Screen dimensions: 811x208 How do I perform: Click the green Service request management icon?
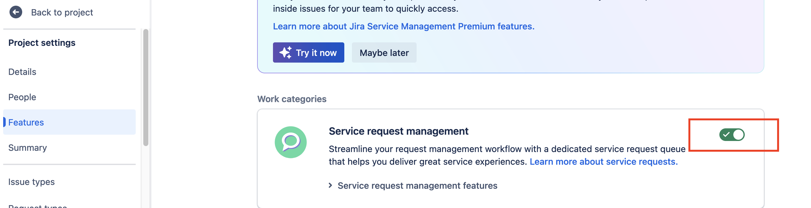pos(291,142)
